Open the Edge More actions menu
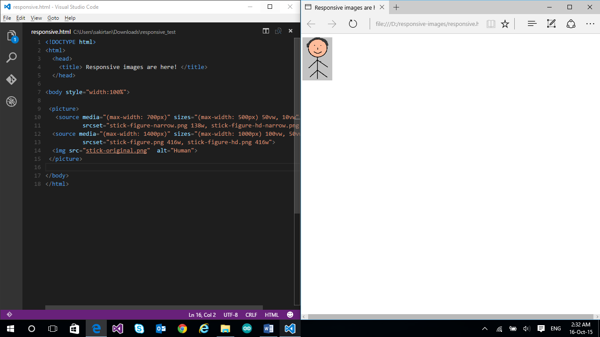Viewport: 600px width, 337px height. (590, 24)
